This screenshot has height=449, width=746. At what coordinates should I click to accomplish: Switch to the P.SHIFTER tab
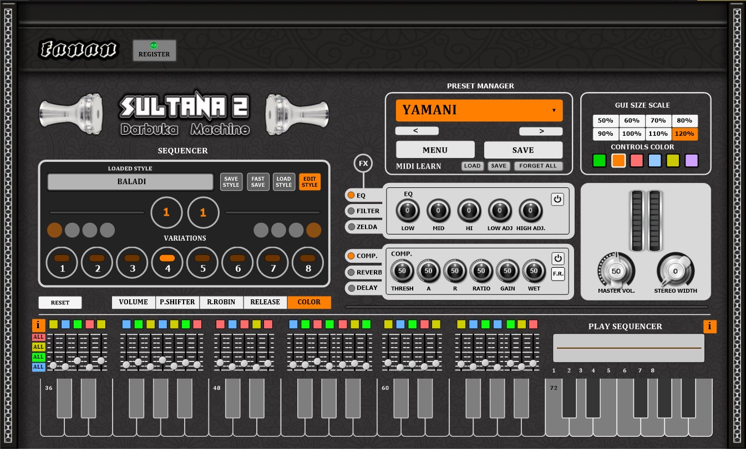coord(177,302)
